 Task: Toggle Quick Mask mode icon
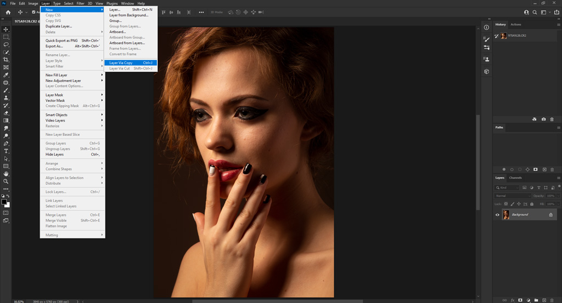point(5,213)
